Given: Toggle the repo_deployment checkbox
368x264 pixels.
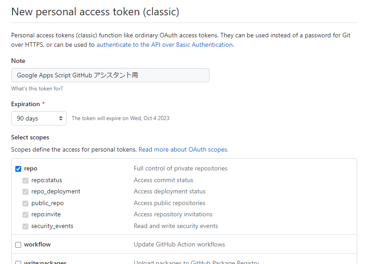Looking at the screenshot, I should pos(26,192).
